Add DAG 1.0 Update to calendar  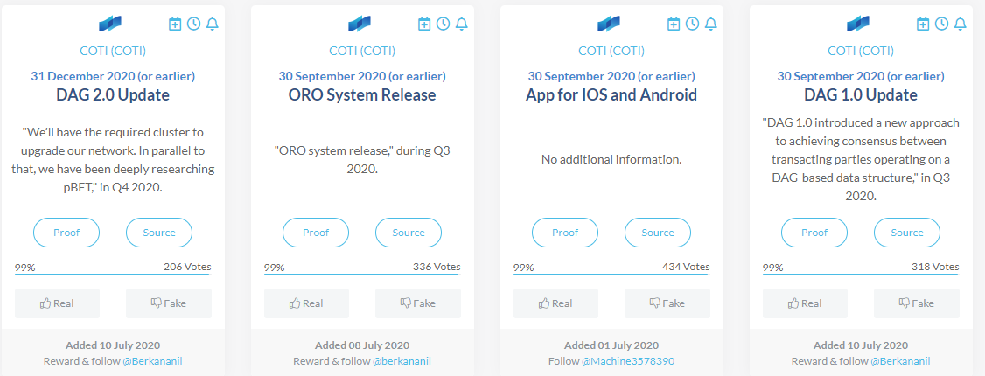click(923, 24)
